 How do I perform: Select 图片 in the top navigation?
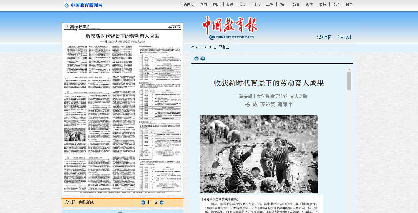pyautogui.click(x=336, y=4)
